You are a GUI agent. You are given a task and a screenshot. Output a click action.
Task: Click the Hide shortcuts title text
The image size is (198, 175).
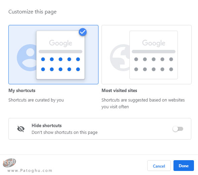[47, 126]
